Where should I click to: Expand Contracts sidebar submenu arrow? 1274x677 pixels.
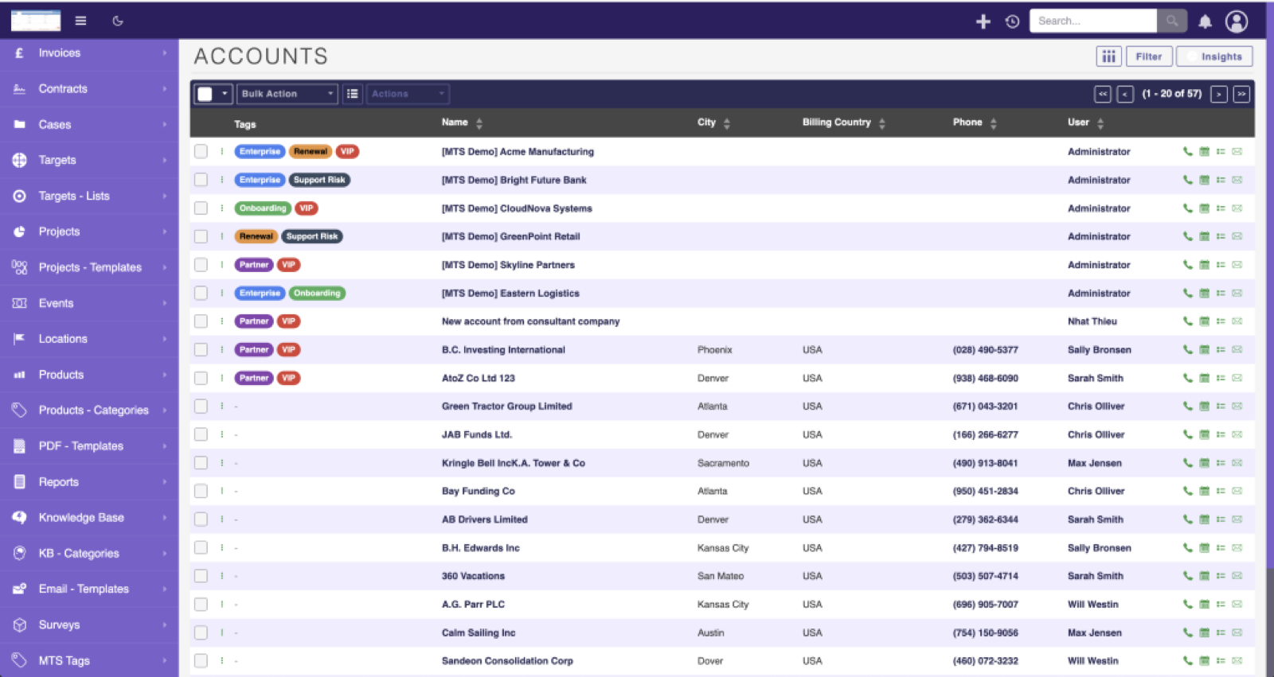[x=165, y=89]
